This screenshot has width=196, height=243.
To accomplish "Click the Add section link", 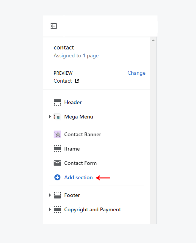I will coord(79,177).
